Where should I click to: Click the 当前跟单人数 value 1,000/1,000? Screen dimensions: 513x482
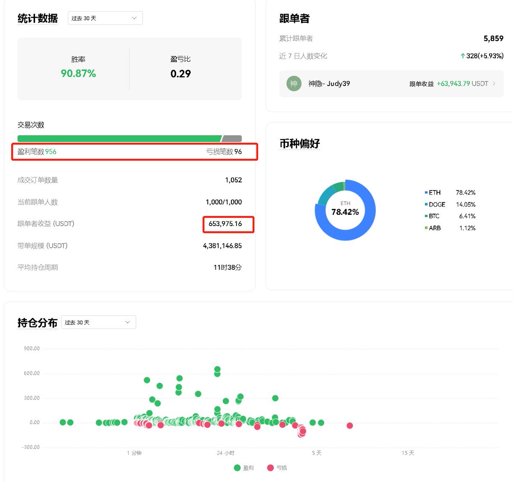pyautogui.click(x=224, y=202)
